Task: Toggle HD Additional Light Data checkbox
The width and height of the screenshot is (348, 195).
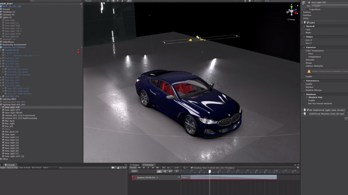Action: click(308, 110)
